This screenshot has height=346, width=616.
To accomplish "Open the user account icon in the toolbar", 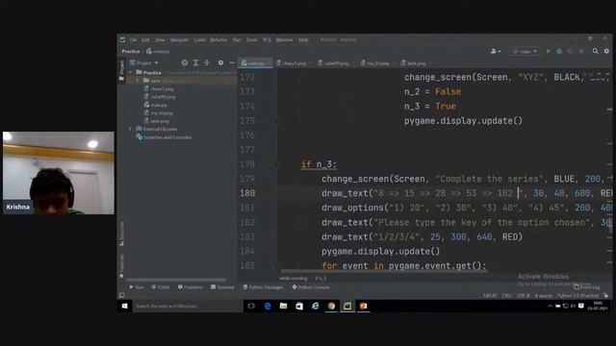I will coord(495,51).
